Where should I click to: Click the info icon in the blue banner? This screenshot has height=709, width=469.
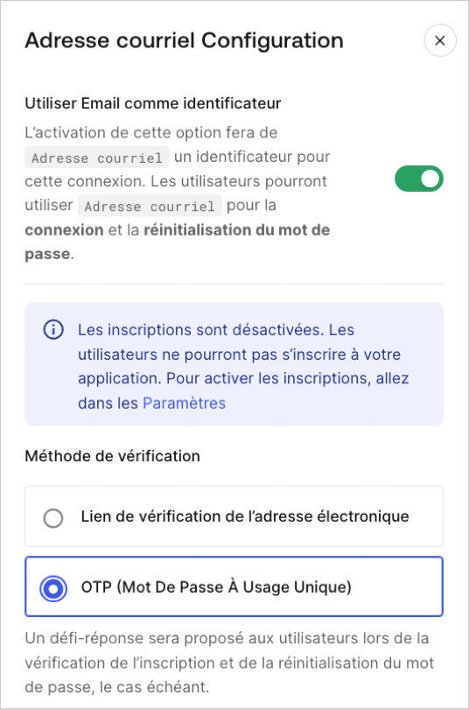(x=53, y=330)
